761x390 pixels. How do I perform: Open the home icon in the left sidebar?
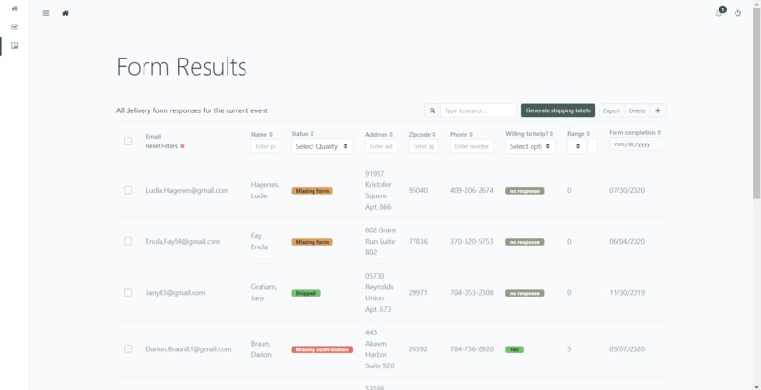pyautogui.click(x=14, y=8)
